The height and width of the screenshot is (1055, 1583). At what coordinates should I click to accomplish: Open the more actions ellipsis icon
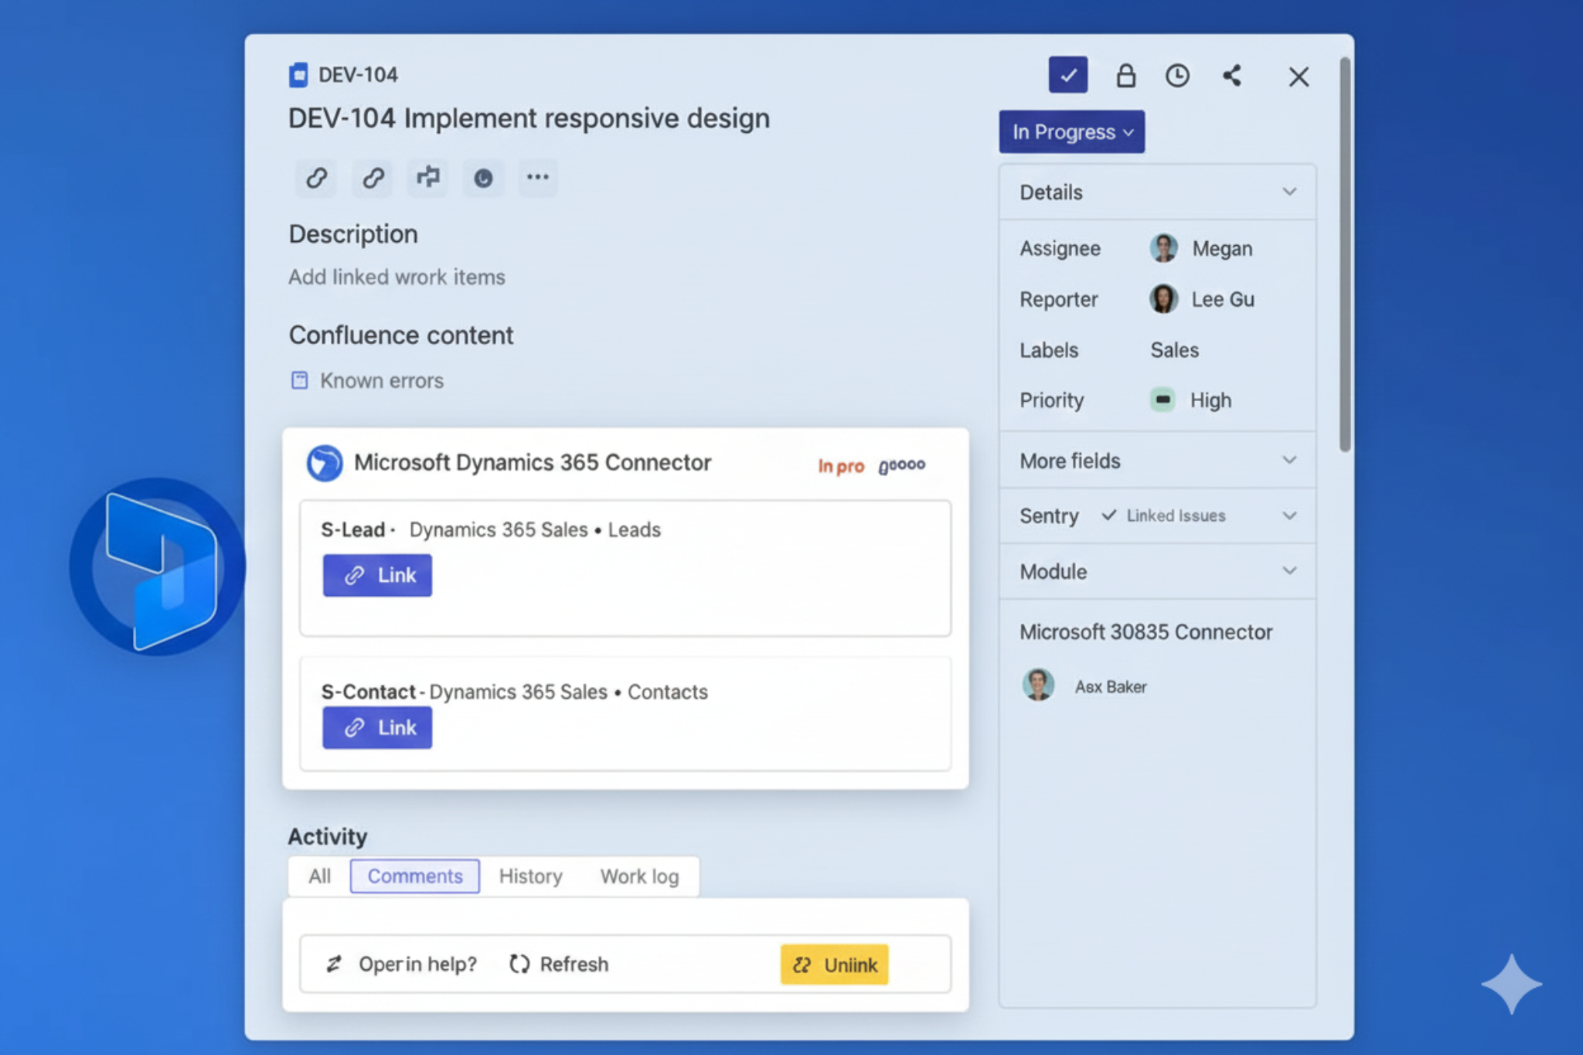(x=538, y=178)
